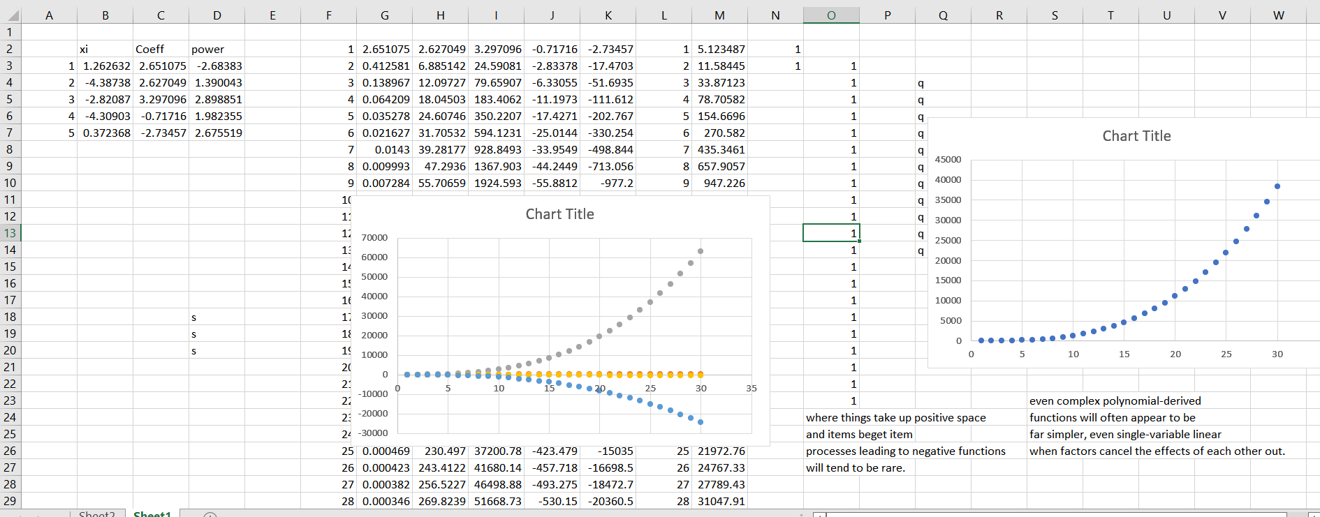
Task: Select cell containing 1367.903
Action: 496,166
